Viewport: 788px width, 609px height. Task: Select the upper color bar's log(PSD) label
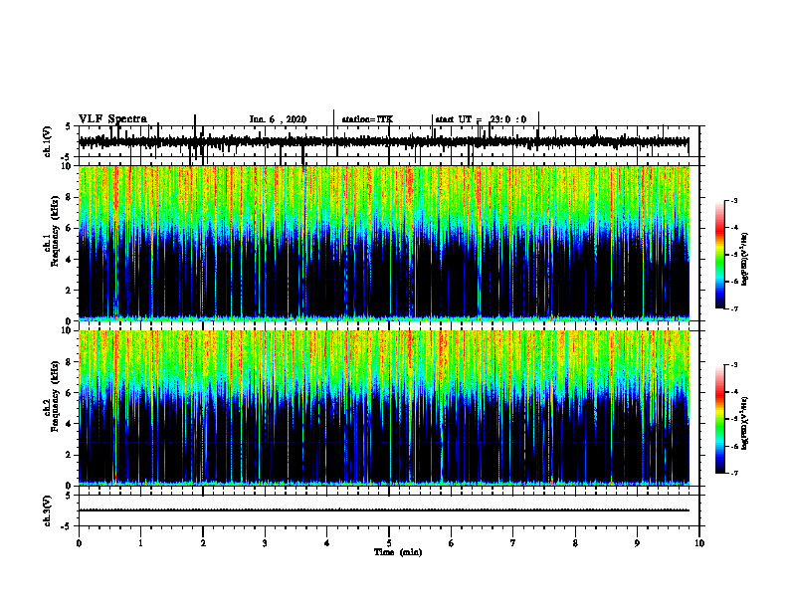click(745, 259)
